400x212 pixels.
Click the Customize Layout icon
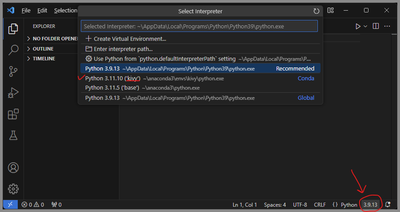331,11
